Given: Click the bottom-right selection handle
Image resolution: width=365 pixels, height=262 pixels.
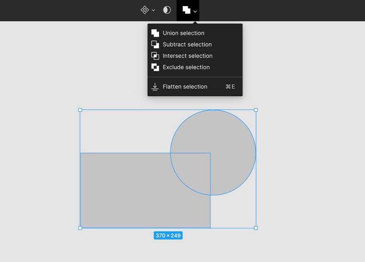Looking at the screenshot, I should tap(255, 228).
